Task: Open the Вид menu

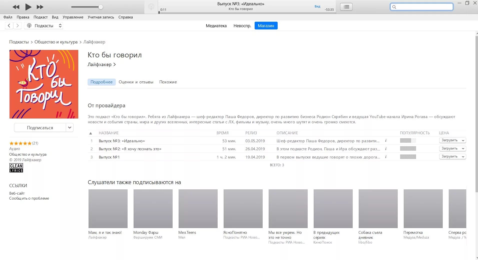Action: tap(55, 17)
